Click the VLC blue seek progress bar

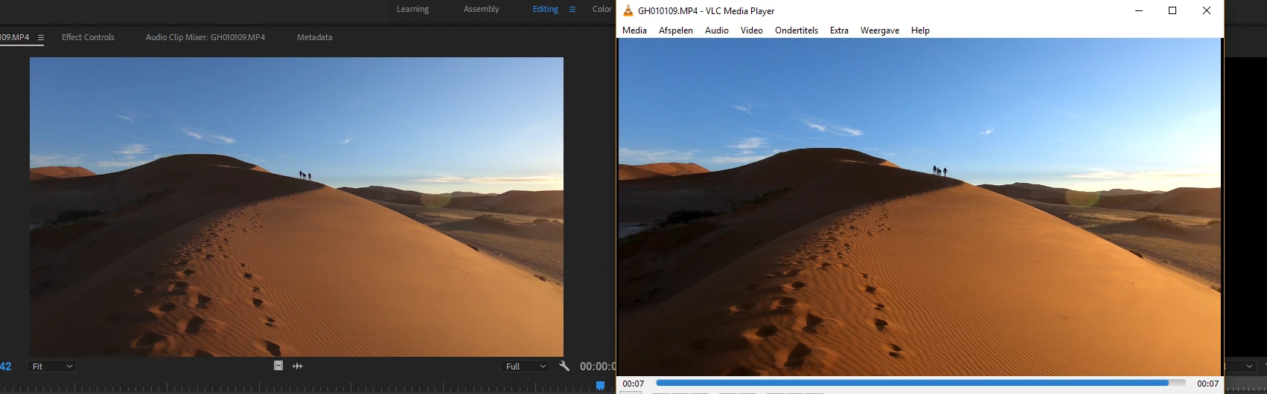pos(921,384)
